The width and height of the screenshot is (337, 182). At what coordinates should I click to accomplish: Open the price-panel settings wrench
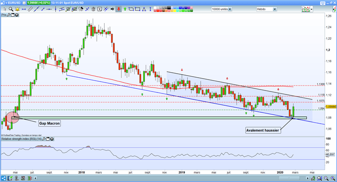coord(8,15)
